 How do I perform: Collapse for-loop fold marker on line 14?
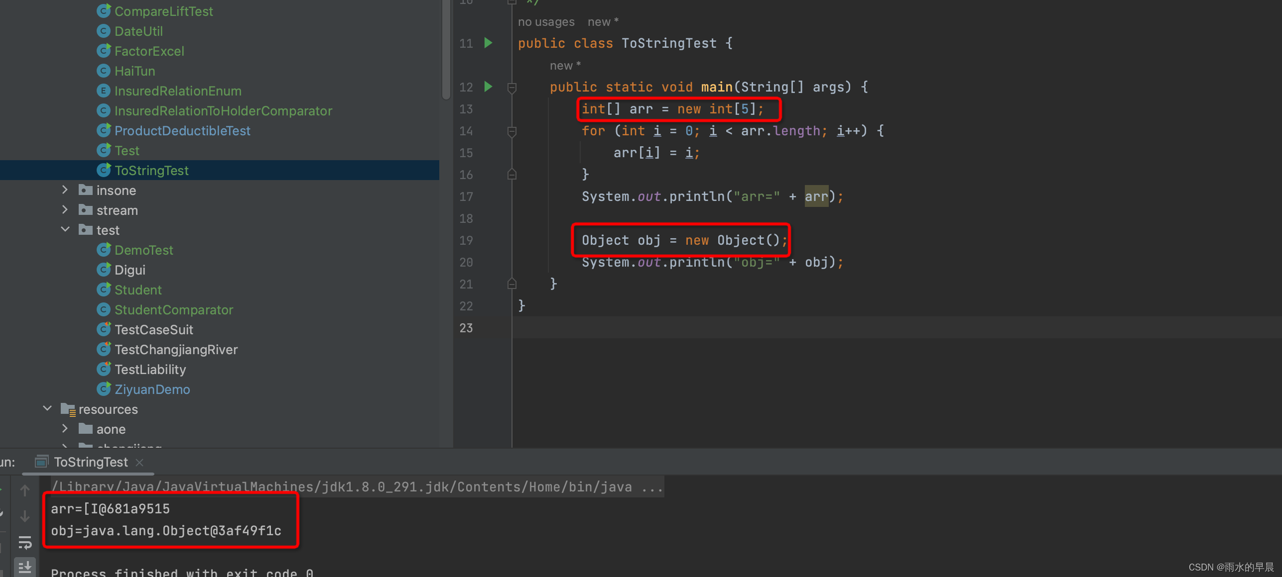(x=512, y=131)
